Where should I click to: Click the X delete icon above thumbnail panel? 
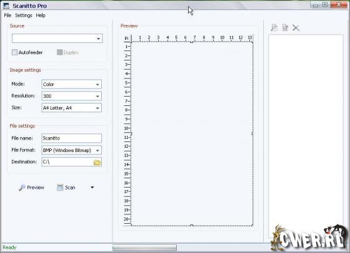tap(296, 28)
